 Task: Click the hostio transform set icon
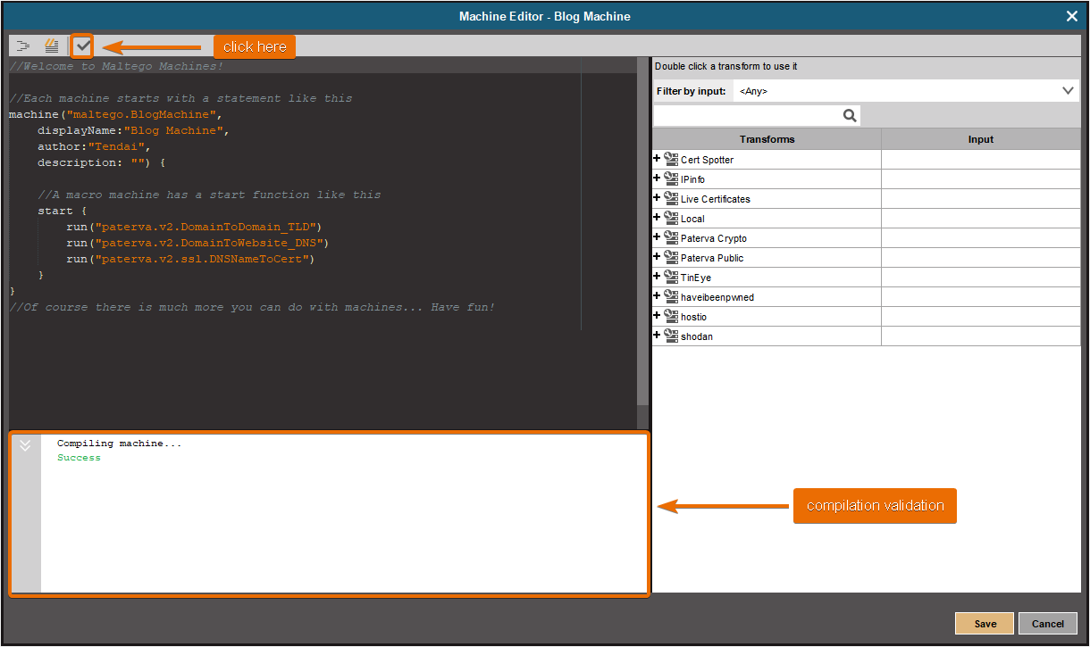click(x=671, y=316)
